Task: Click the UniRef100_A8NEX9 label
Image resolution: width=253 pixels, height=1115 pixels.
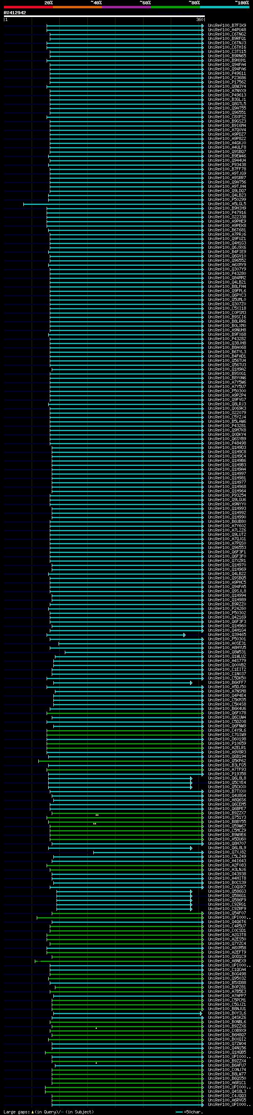Action: [x=227, y=961]
